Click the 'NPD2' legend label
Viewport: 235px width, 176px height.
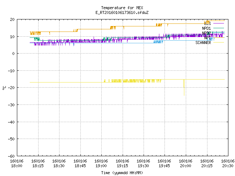[206, 33]
